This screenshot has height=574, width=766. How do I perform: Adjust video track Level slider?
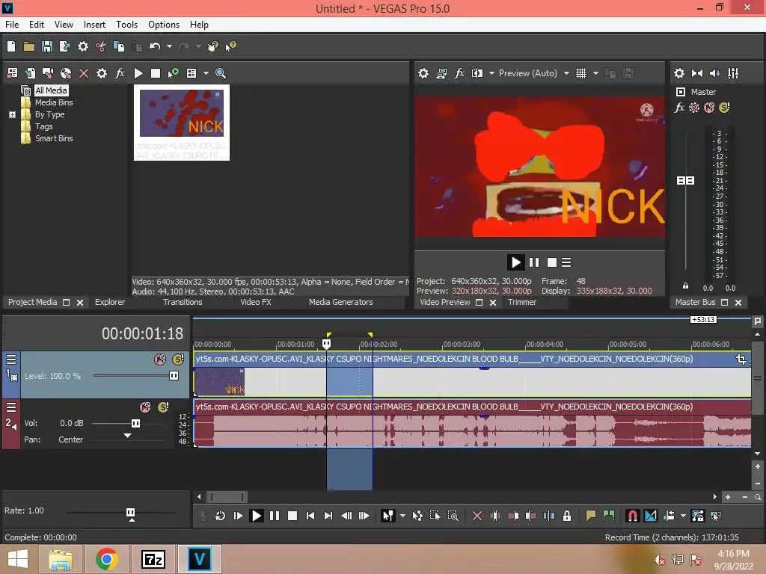point(174,376)
